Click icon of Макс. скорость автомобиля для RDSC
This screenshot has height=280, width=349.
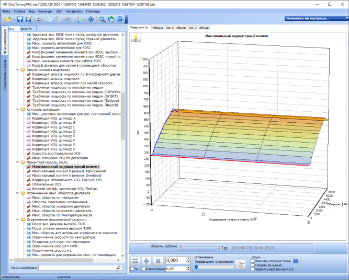28,43
